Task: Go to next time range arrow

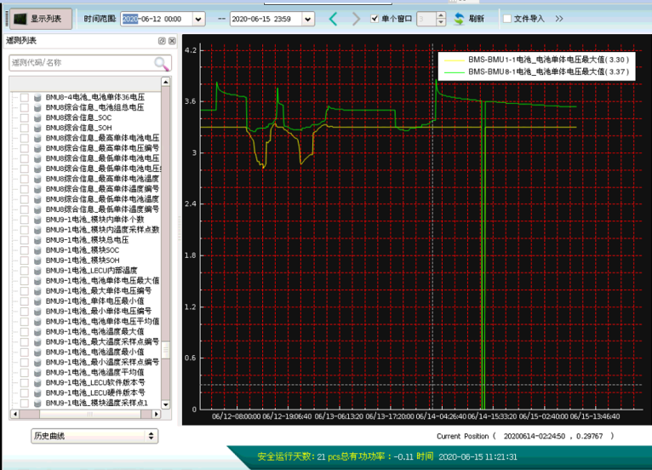Action: (x=356, y=19)
